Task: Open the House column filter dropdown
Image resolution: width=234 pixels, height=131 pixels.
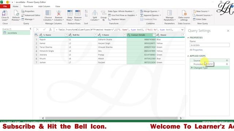Action: pos(183,35)
